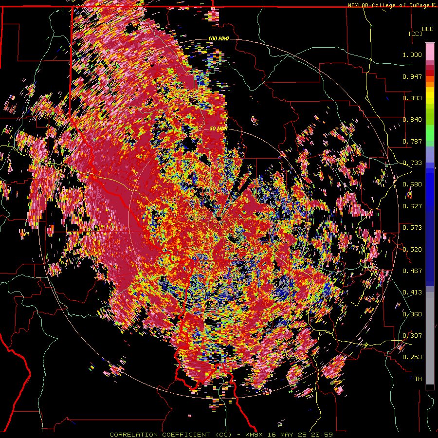
Task: Select the 0.413 scale value
Action: pos(412,292)
